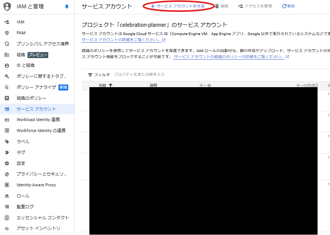Click the filter funnel icon above the table
The height and width of the screenshot is (235, 330).
click(90, 75)
